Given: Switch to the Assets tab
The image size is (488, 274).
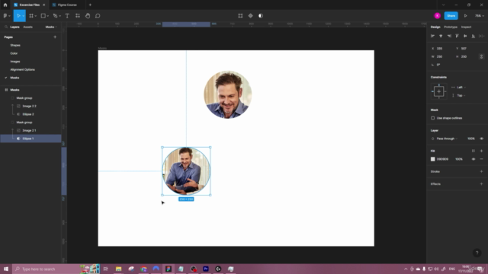Looking at the screenshot, I should [27, 27].
